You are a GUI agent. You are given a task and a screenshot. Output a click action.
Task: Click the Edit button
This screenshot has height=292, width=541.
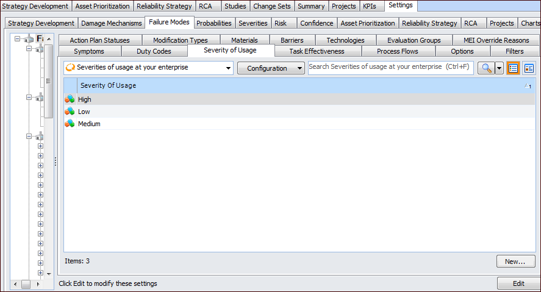point(518,283)
